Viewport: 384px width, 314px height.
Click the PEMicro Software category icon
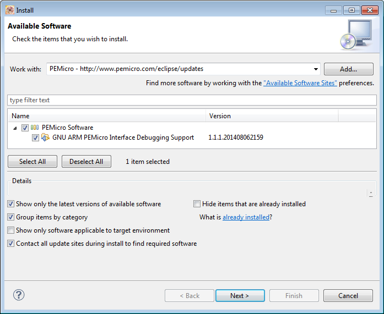click(35, 128)
